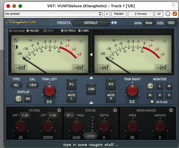Select S in the MONITOR section

point(169,95)
